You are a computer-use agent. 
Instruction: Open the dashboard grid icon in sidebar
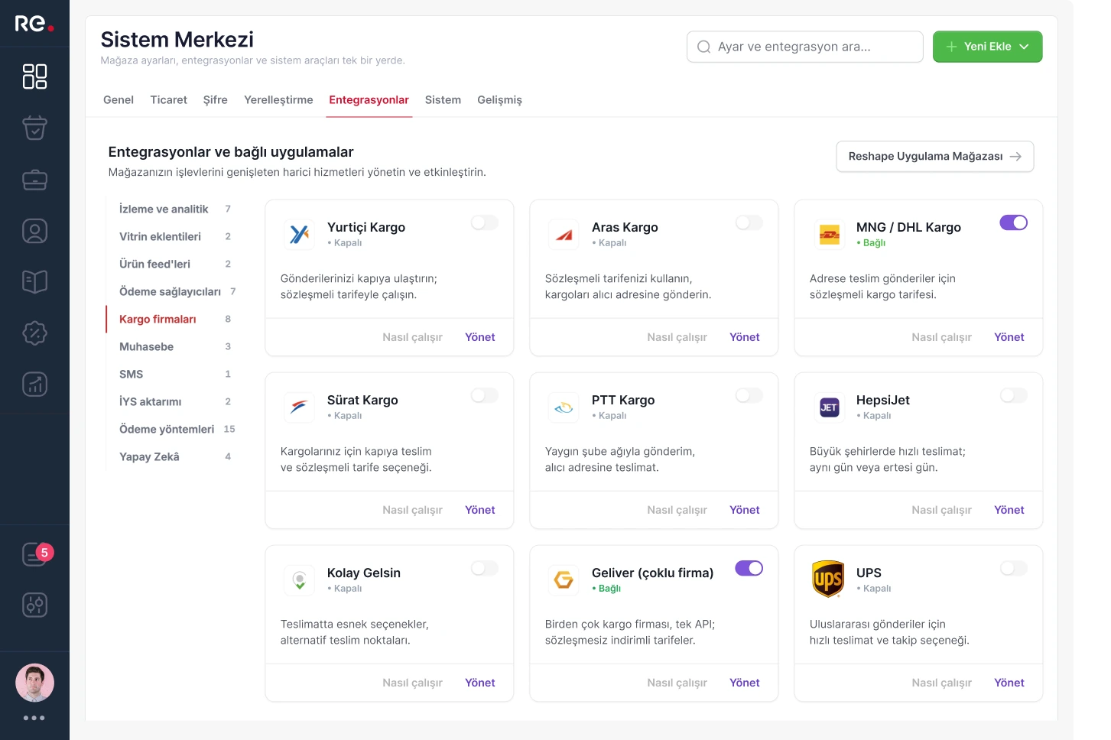pos(34,76)
